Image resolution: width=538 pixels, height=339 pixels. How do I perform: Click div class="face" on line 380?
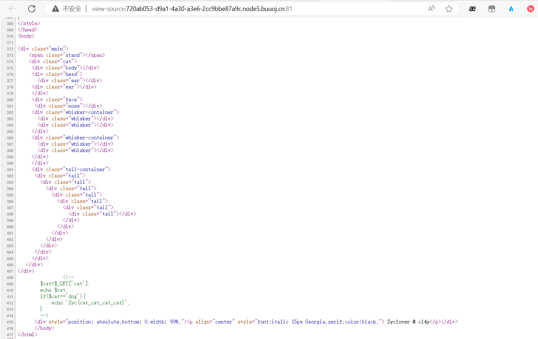click(57, 100)
